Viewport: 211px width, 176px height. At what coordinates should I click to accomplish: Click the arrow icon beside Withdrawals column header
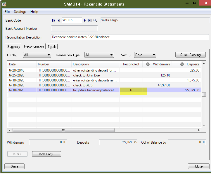point(148,64)
